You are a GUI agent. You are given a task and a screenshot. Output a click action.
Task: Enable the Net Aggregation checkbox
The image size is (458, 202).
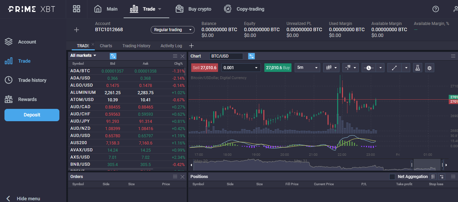point(392,177)
